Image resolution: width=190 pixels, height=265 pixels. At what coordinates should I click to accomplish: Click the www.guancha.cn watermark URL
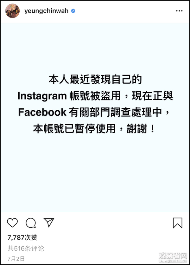173,261
